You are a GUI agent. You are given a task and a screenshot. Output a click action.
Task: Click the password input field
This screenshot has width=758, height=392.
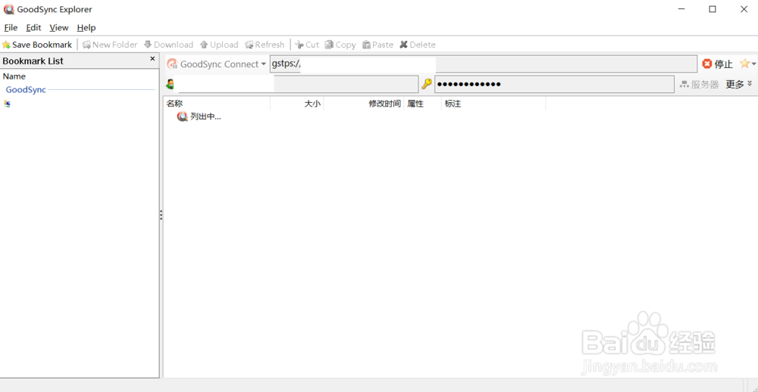pyautogui.click(x=554, y=84)
